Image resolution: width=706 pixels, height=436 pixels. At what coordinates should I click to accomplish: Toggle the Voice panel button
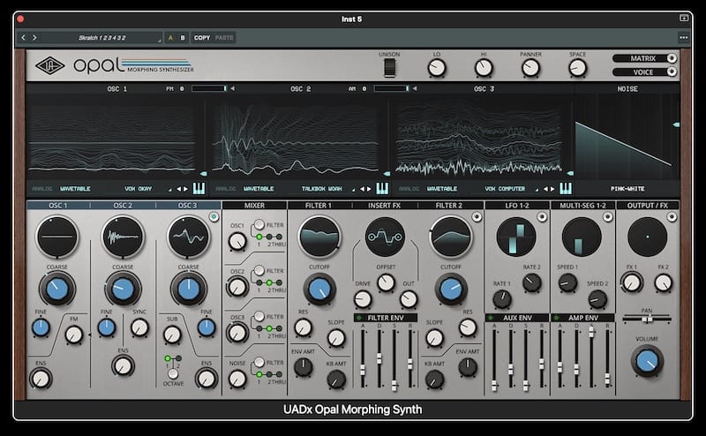tap(645, 72)
